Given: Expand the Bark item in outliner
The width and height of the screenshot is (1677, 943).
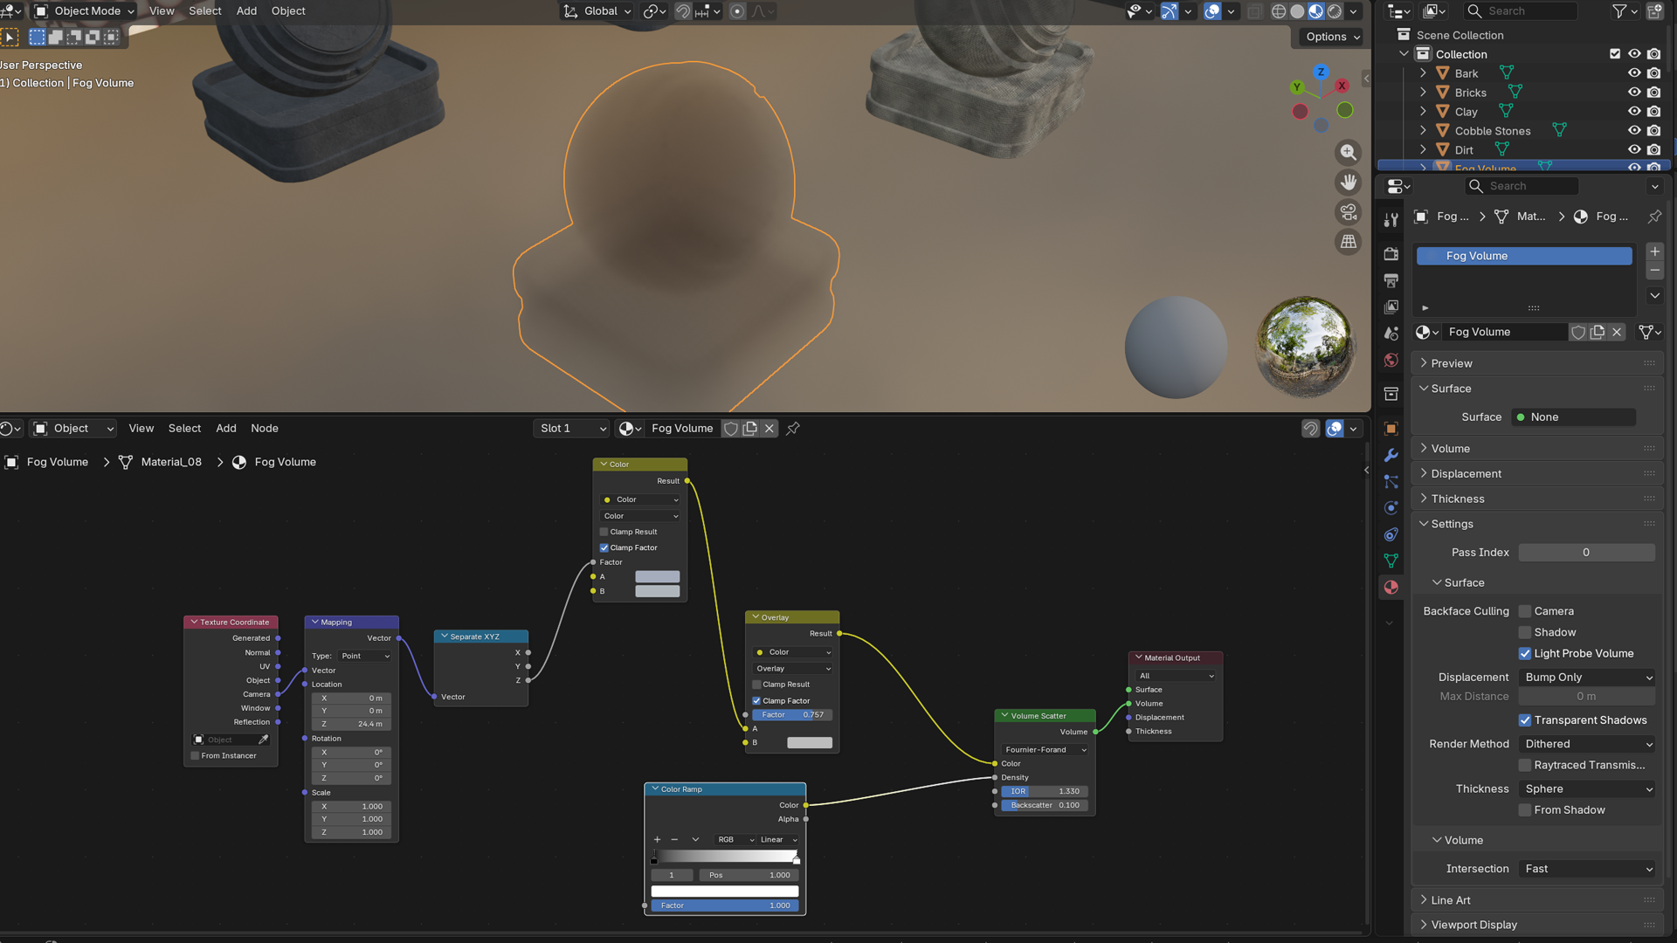Looking at the screenshot, I should (x=1423, y=73).
